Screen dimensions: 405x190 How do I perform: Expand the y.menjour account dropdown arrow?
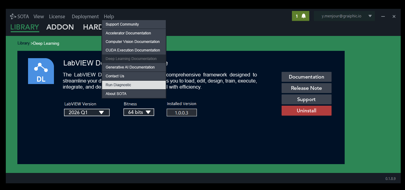click(370, 16)
